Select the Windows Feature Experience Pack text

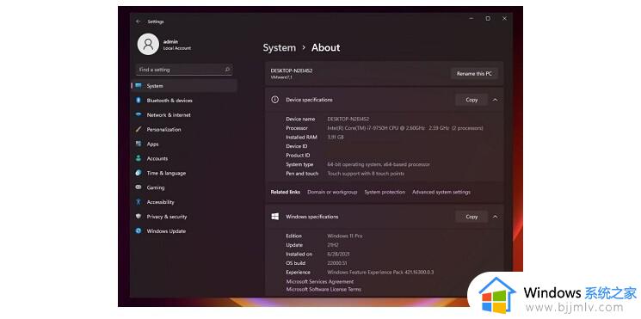coord(380,272)
